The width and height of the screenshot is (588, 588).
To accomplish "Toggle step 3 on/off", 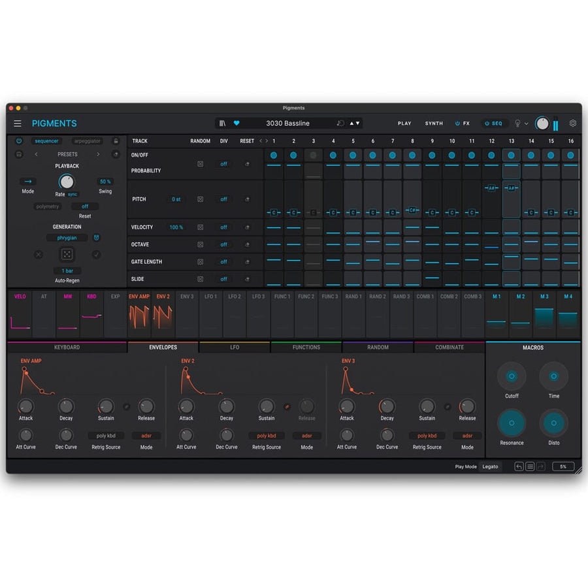I will coord(313,155).
